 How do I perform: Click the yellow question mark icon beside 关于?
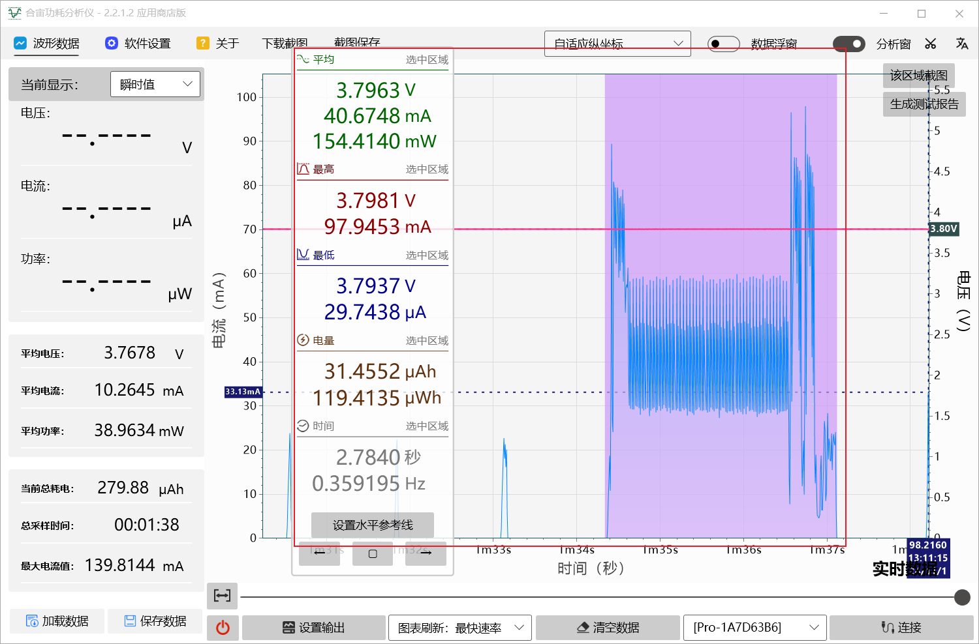coord(203,43)
